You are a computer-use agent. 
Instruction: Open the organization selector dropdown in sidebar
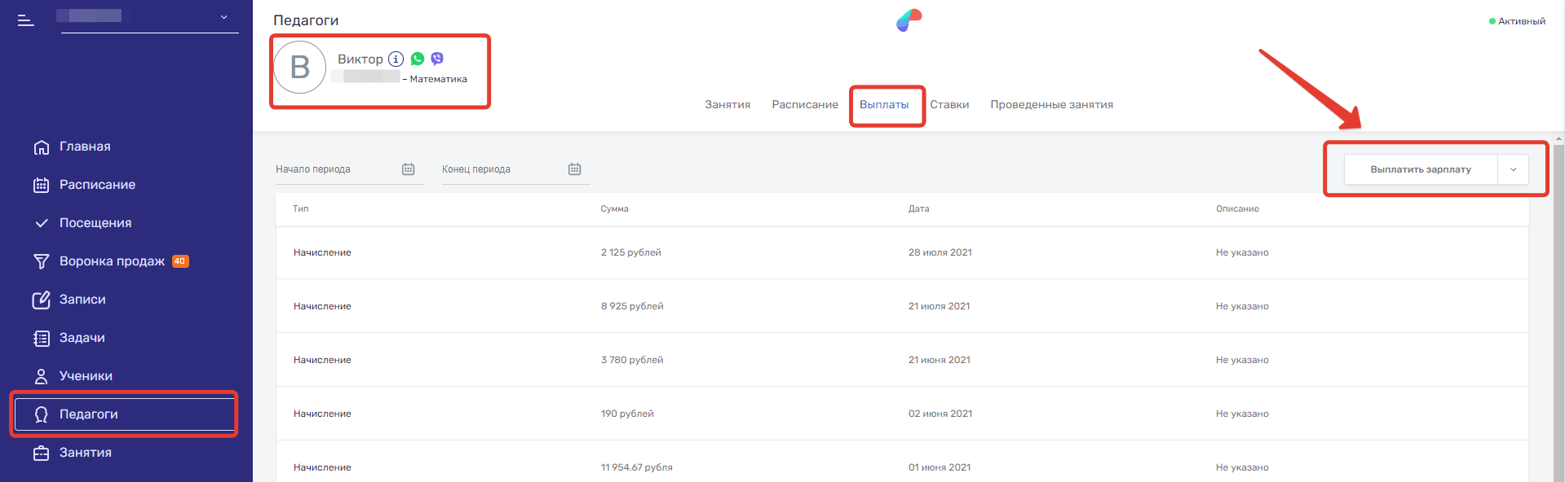223,17
